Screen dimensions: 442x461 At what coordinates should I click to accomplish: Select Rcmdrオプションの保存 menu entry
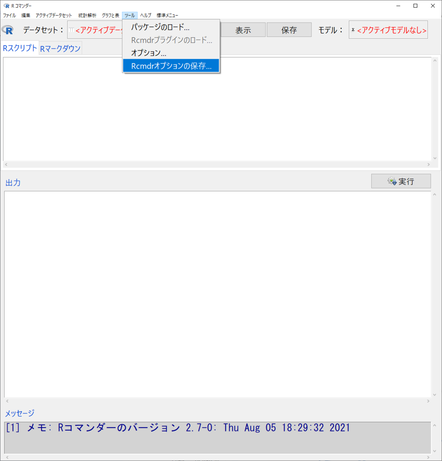click(170, 65)
